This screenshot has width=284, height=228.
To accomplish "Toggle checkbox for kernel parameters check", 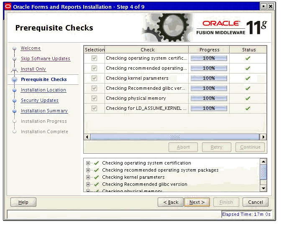I will coord(94,78).
